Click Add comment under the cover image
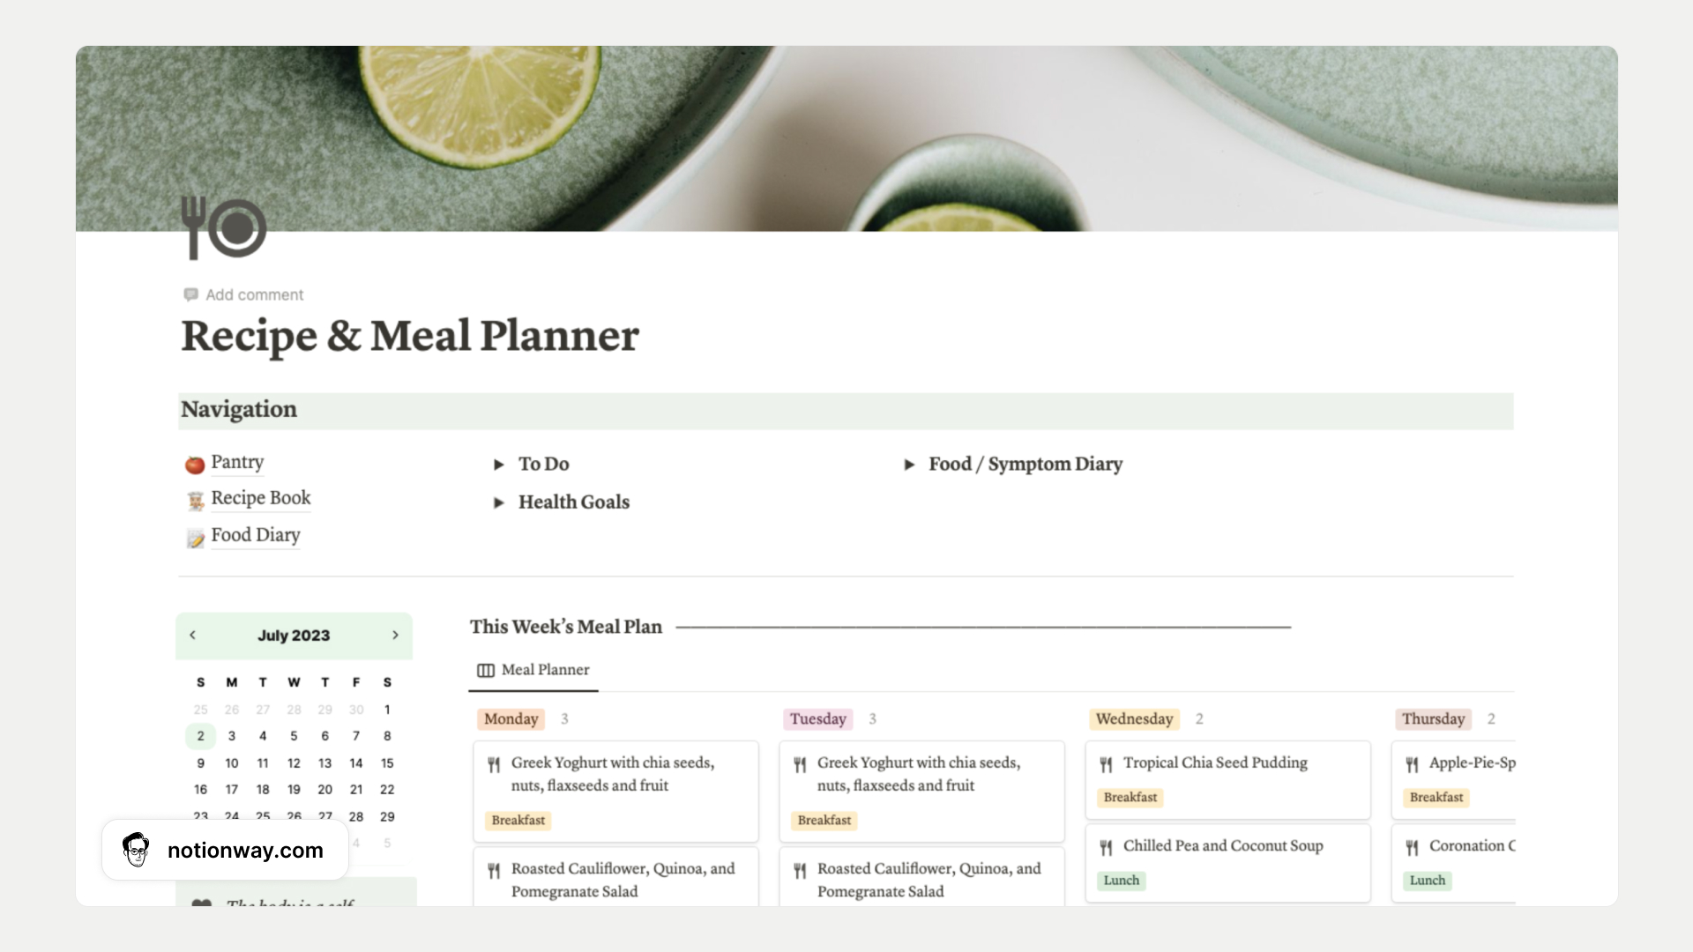 (x=254, y=294)
